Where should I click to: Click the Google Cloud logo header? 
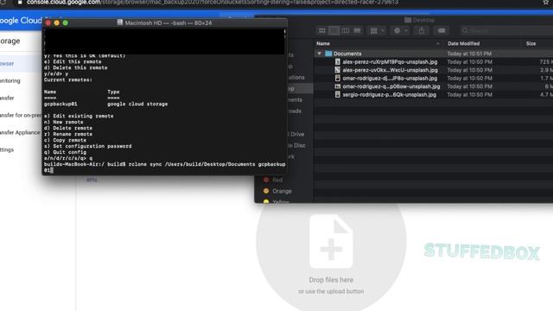click(x=21, y=21)
